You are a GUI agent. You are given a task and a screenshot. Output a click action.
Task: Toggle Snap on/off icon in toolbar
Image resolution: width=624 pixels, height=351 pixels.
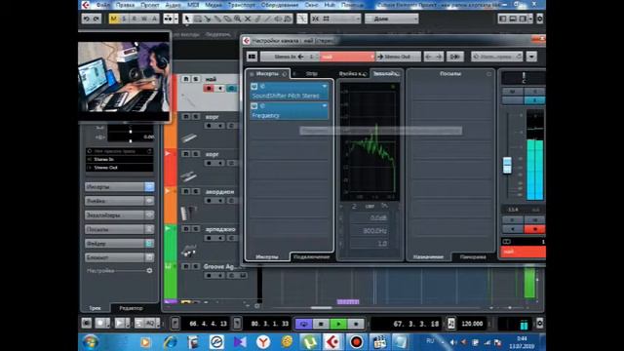[316, 19]
